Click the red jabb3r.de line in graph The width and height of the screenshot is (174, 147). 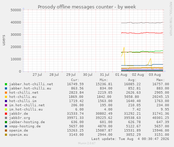click(x=142, y=33)
